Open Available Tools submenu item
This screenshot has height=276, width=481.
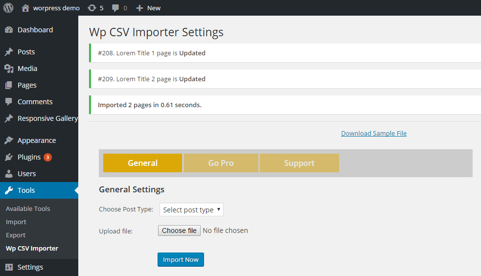[x=28, y=208]
